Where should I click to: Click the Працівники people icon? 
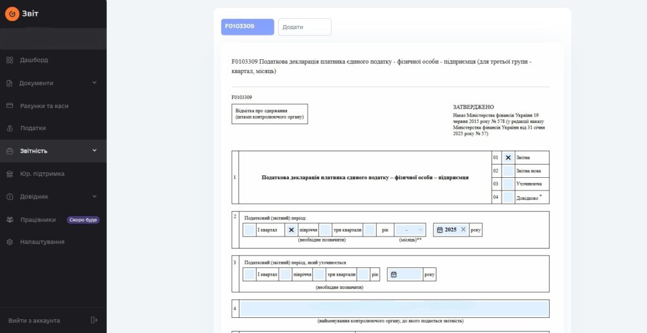(x=10, y=219)
